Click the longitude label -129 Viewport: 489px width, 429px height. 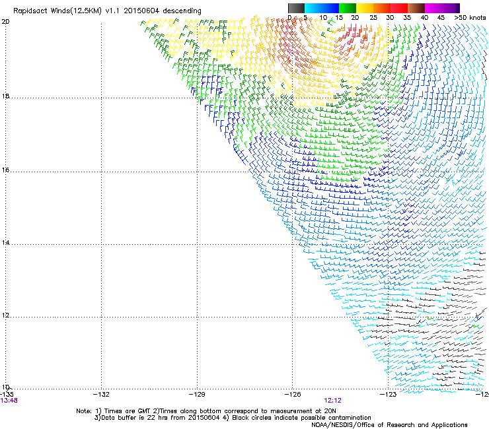[x=197, y=395]
